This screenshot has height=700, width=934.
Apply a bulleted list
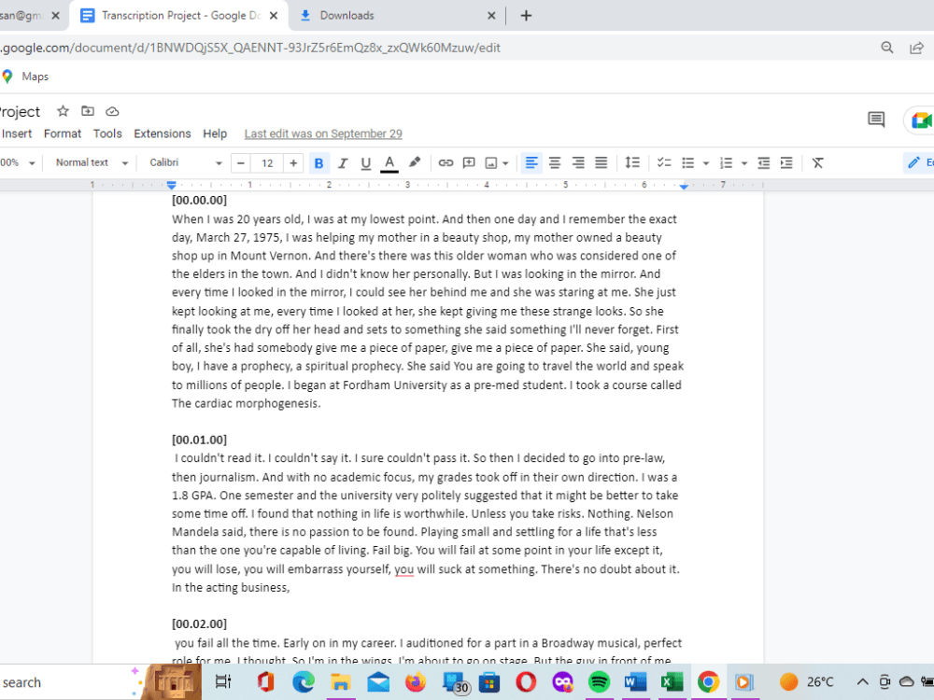pyautogui.click(x=688, y=163)
